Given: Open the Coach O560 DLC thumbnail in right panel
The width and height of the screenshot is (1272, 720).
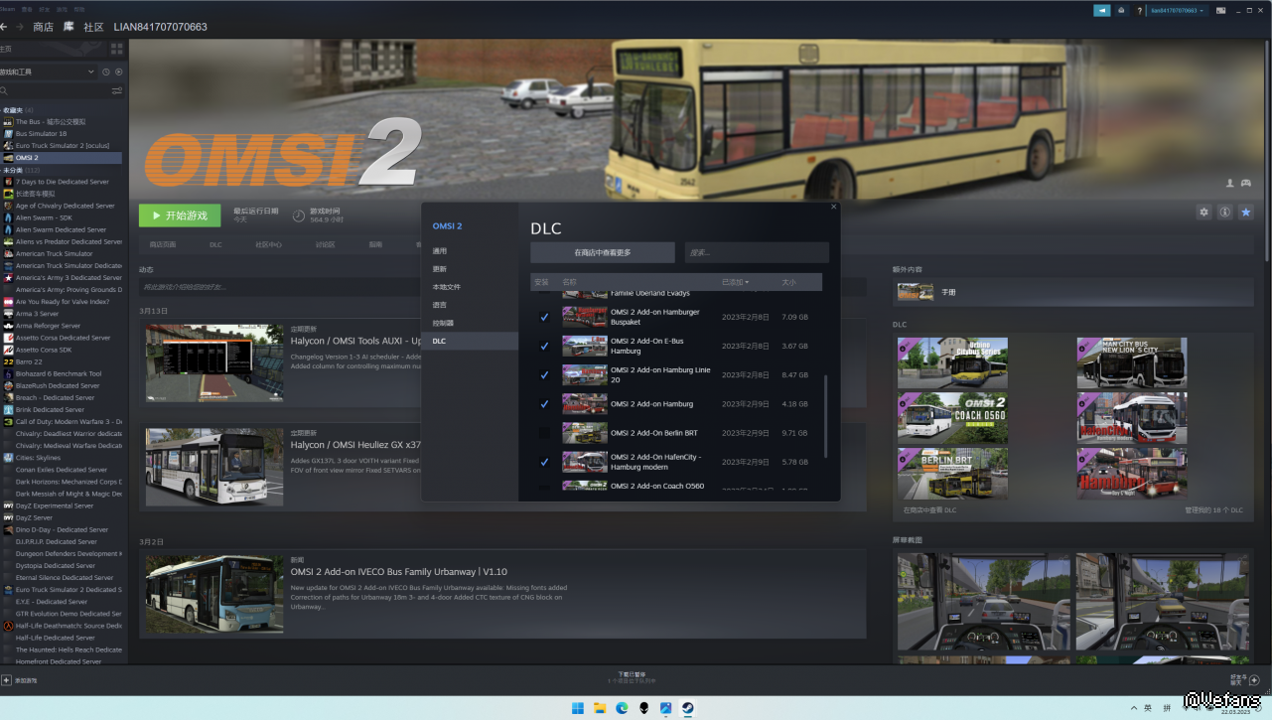Looking at the screenshot, I should point(952,418).
